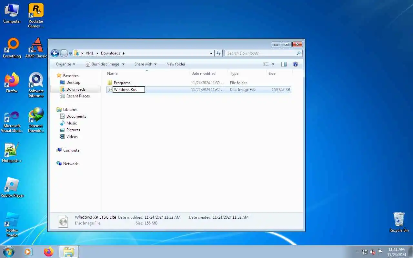
Task: Click the Show desktop strip at taskbar end
Action: [x=411, y=252]
